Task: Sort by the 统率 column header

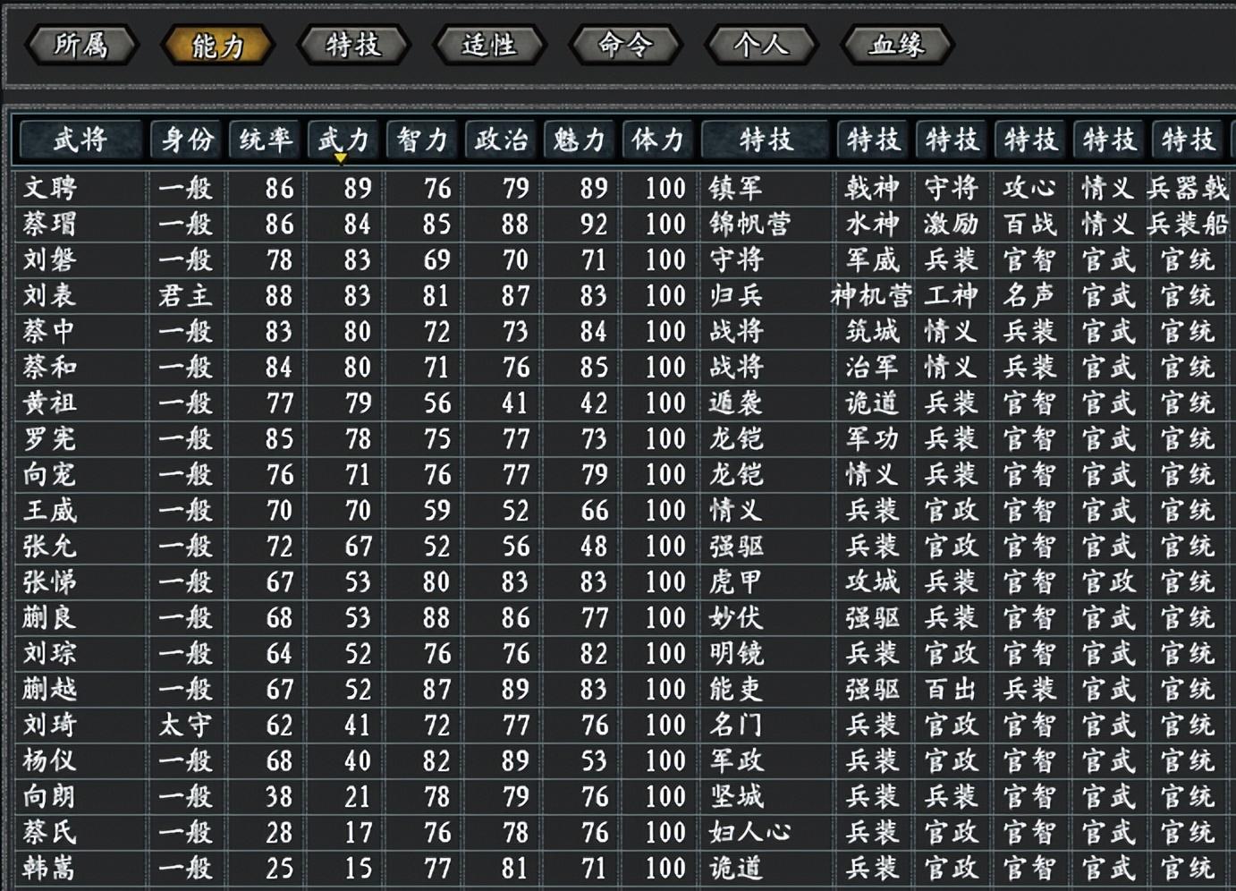Action: click(266, 140)
